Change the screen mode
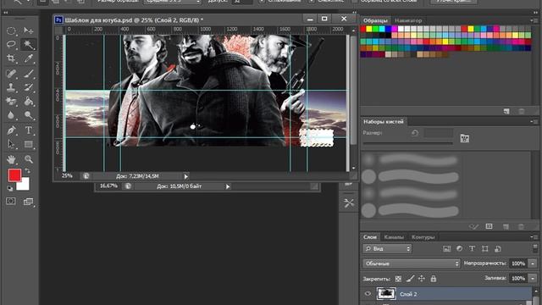This screenshot has width=542, height=305. pyautogui.click(x=28, y=202)
